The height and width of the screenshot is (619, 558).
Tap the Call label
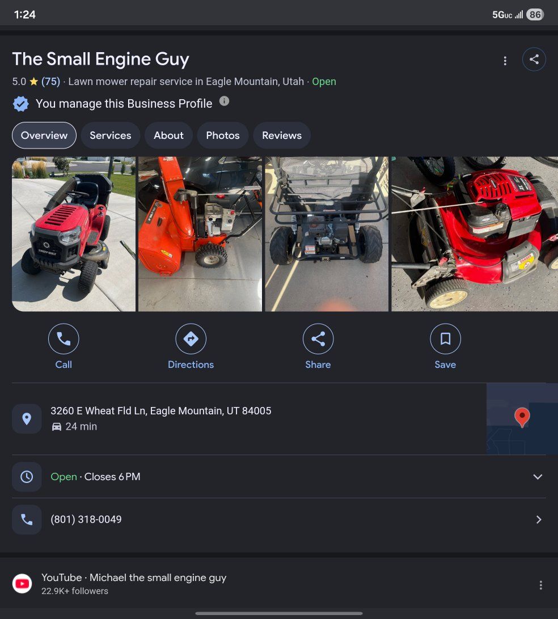pyautogui.click(x=64, y=364)
